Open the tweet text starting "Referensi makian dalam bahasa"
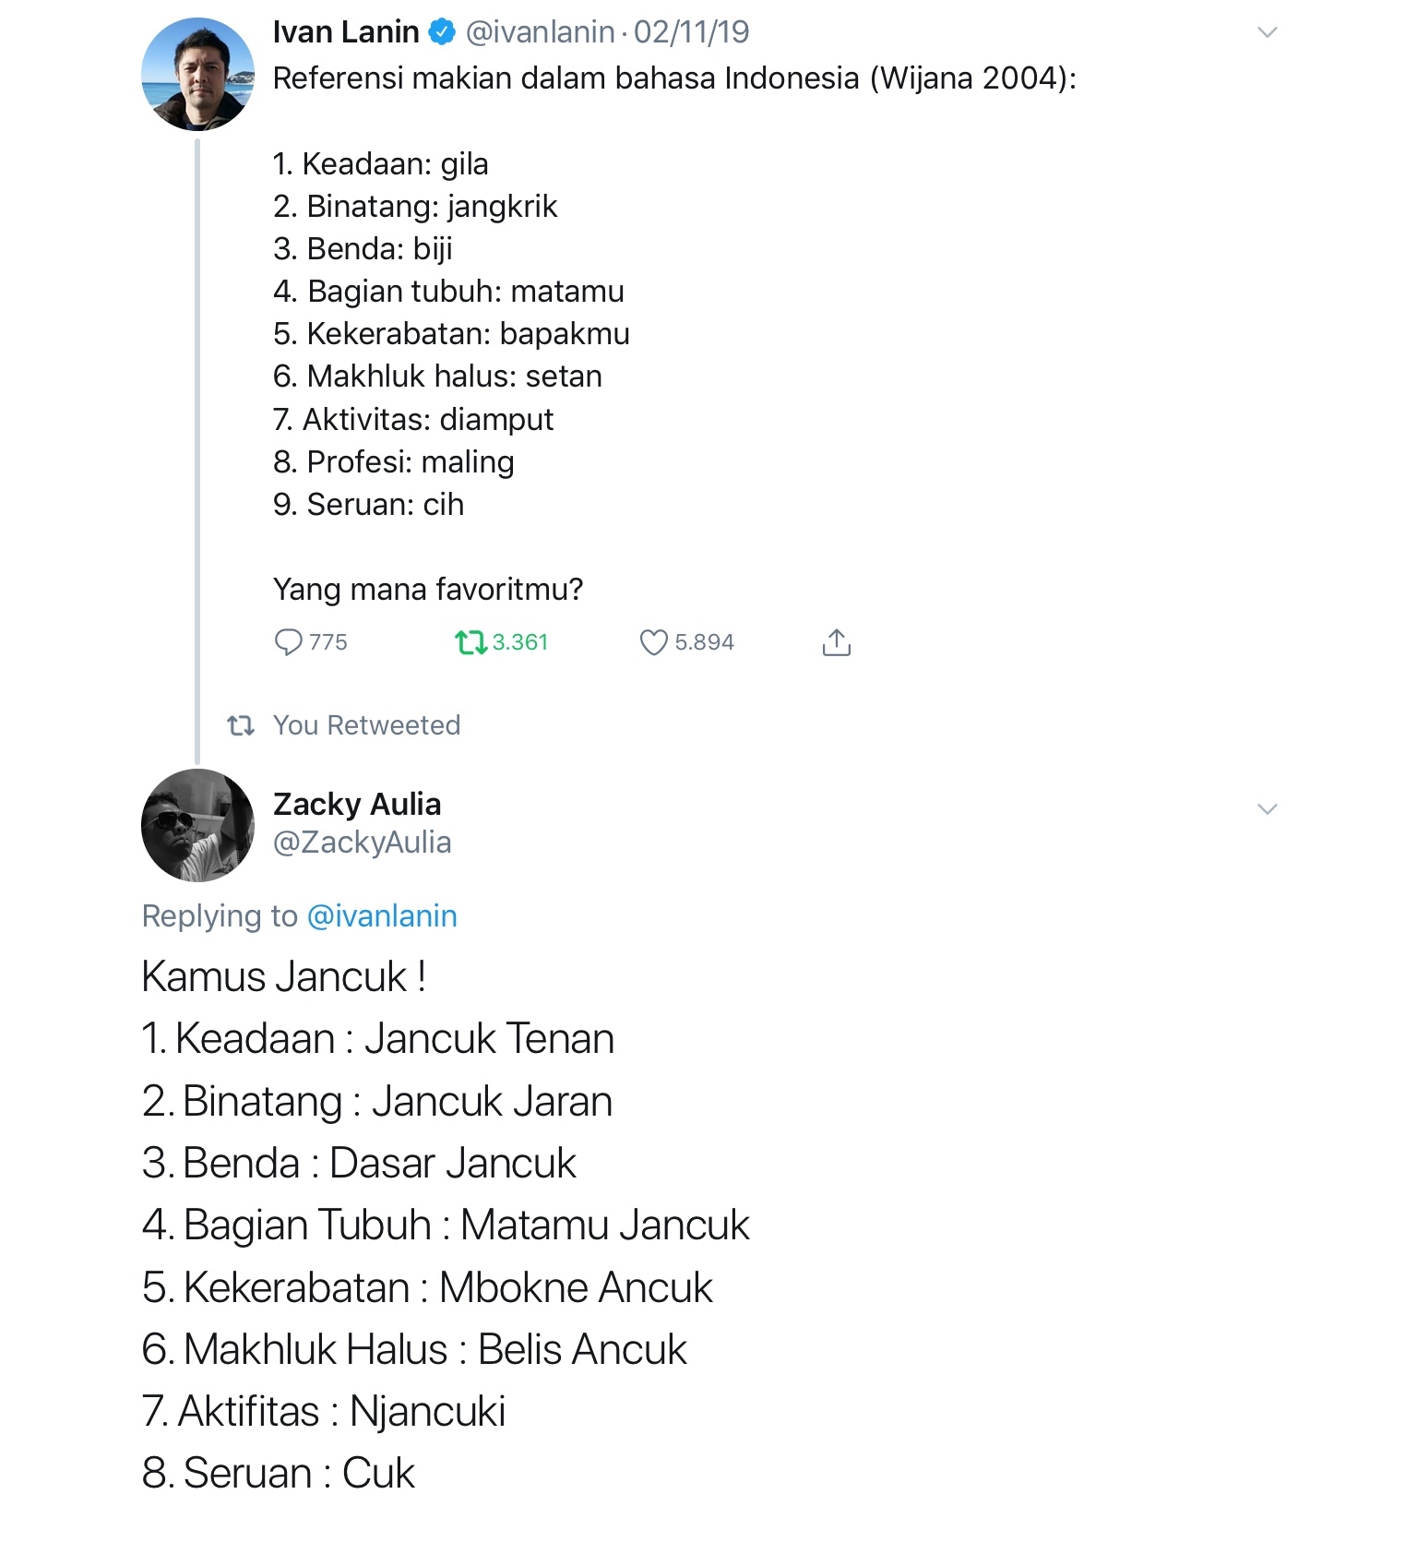The height and width of the screenshot is (1542, 1417). click(x=674, y=78)
